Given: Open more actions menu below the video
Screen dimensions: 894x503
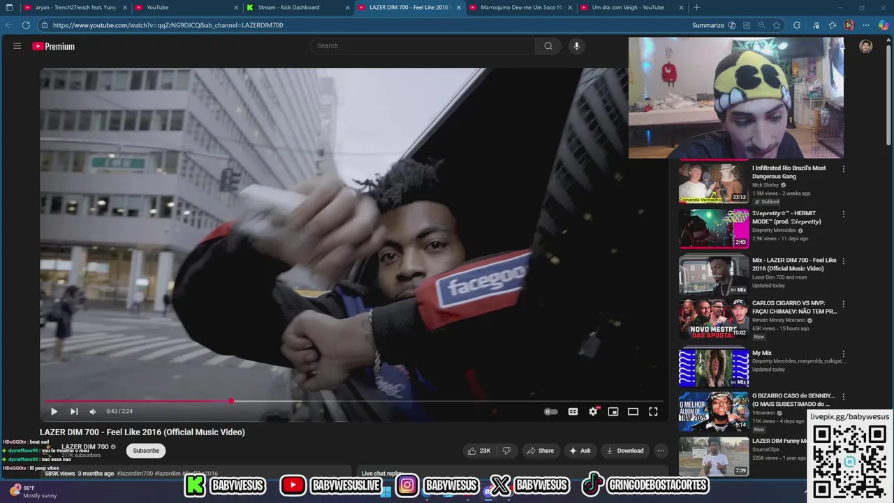Looking at the screenshot, I should pyautogui.click(x=661, y=451).
